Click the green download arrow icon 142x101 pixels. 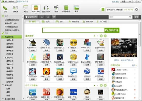(x=103, y=10)
